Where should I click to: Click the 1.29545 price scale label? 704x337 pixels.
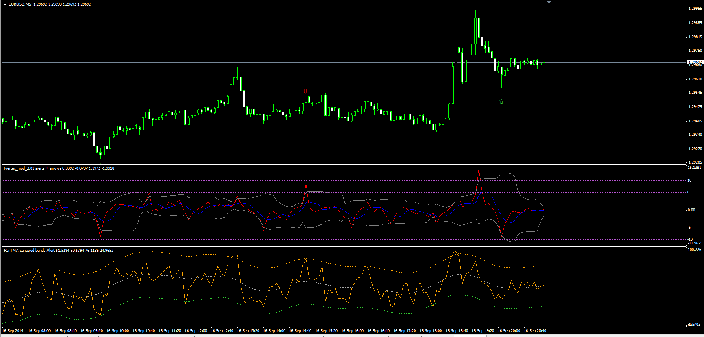[x=695, y=93]
